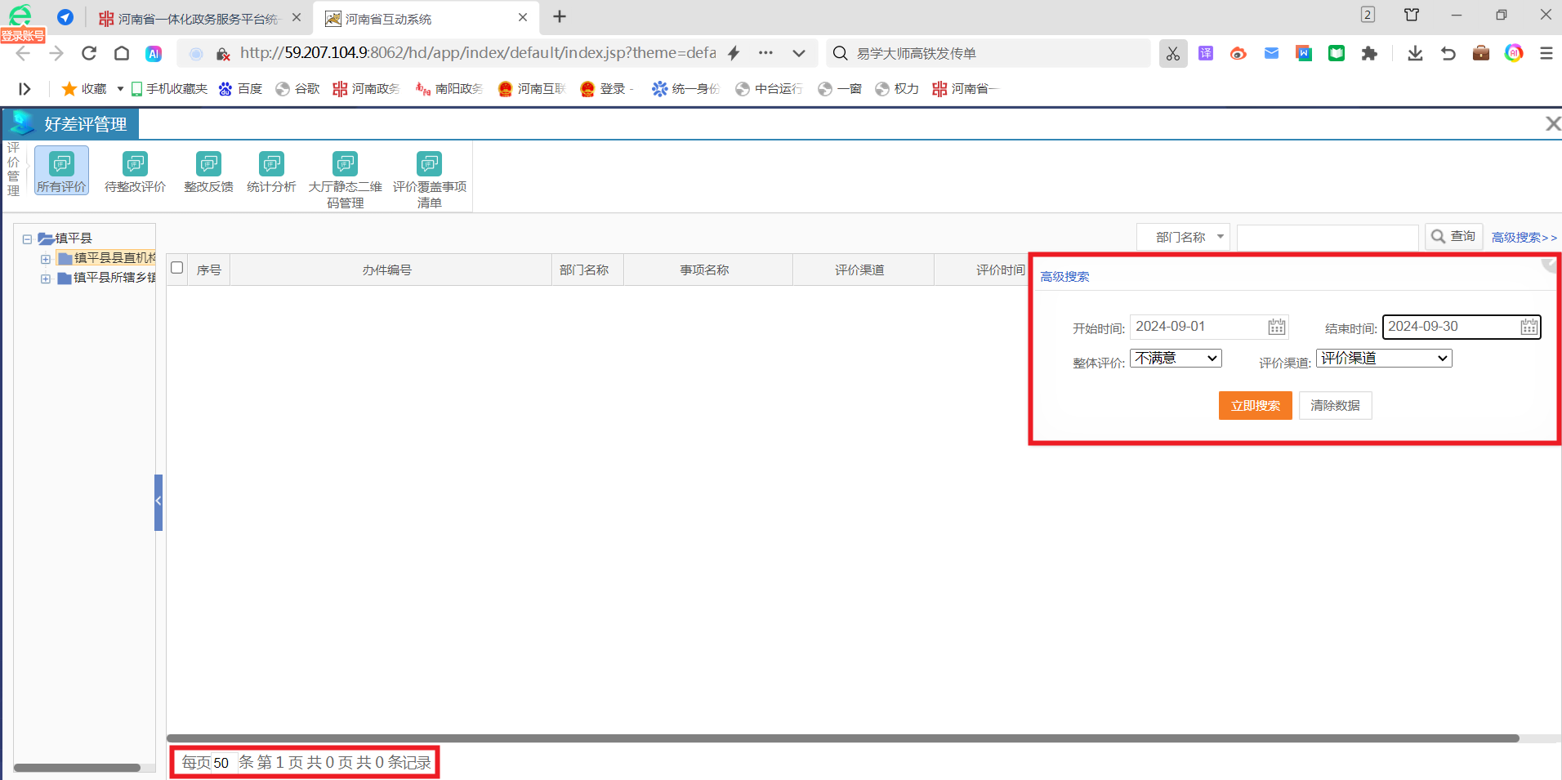Click the 结束时间 date field
This screenshot has width=1562, height=780.
pos(1462,327)
